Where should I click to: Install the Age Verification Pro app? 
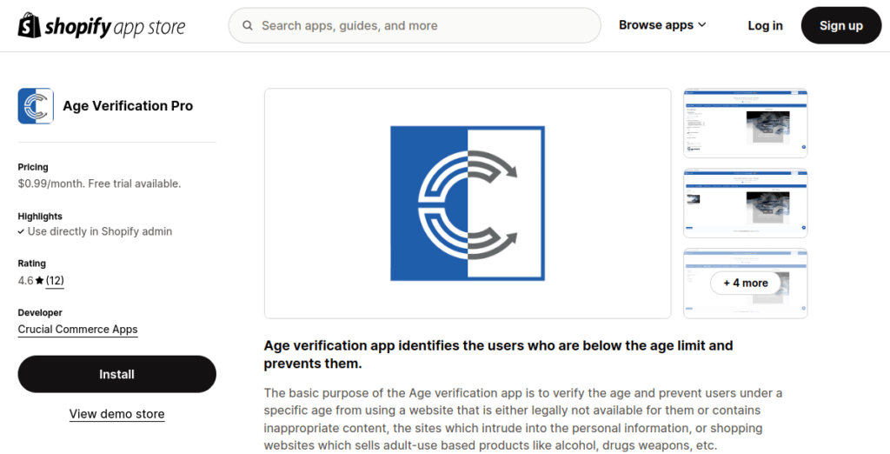click(x=117, y=374)
